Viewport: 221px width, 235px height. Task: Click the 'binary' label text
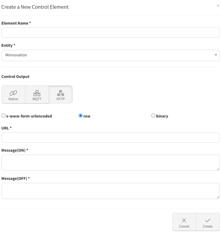[162, 116]
